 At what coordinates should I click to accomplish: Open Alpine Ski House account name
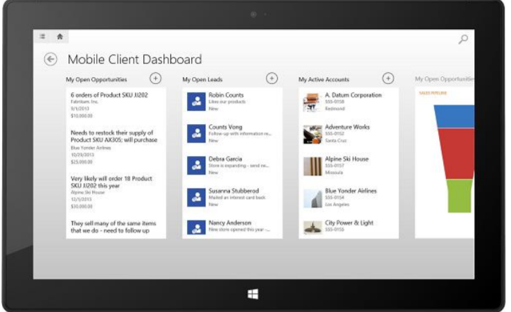pos(346,159)
